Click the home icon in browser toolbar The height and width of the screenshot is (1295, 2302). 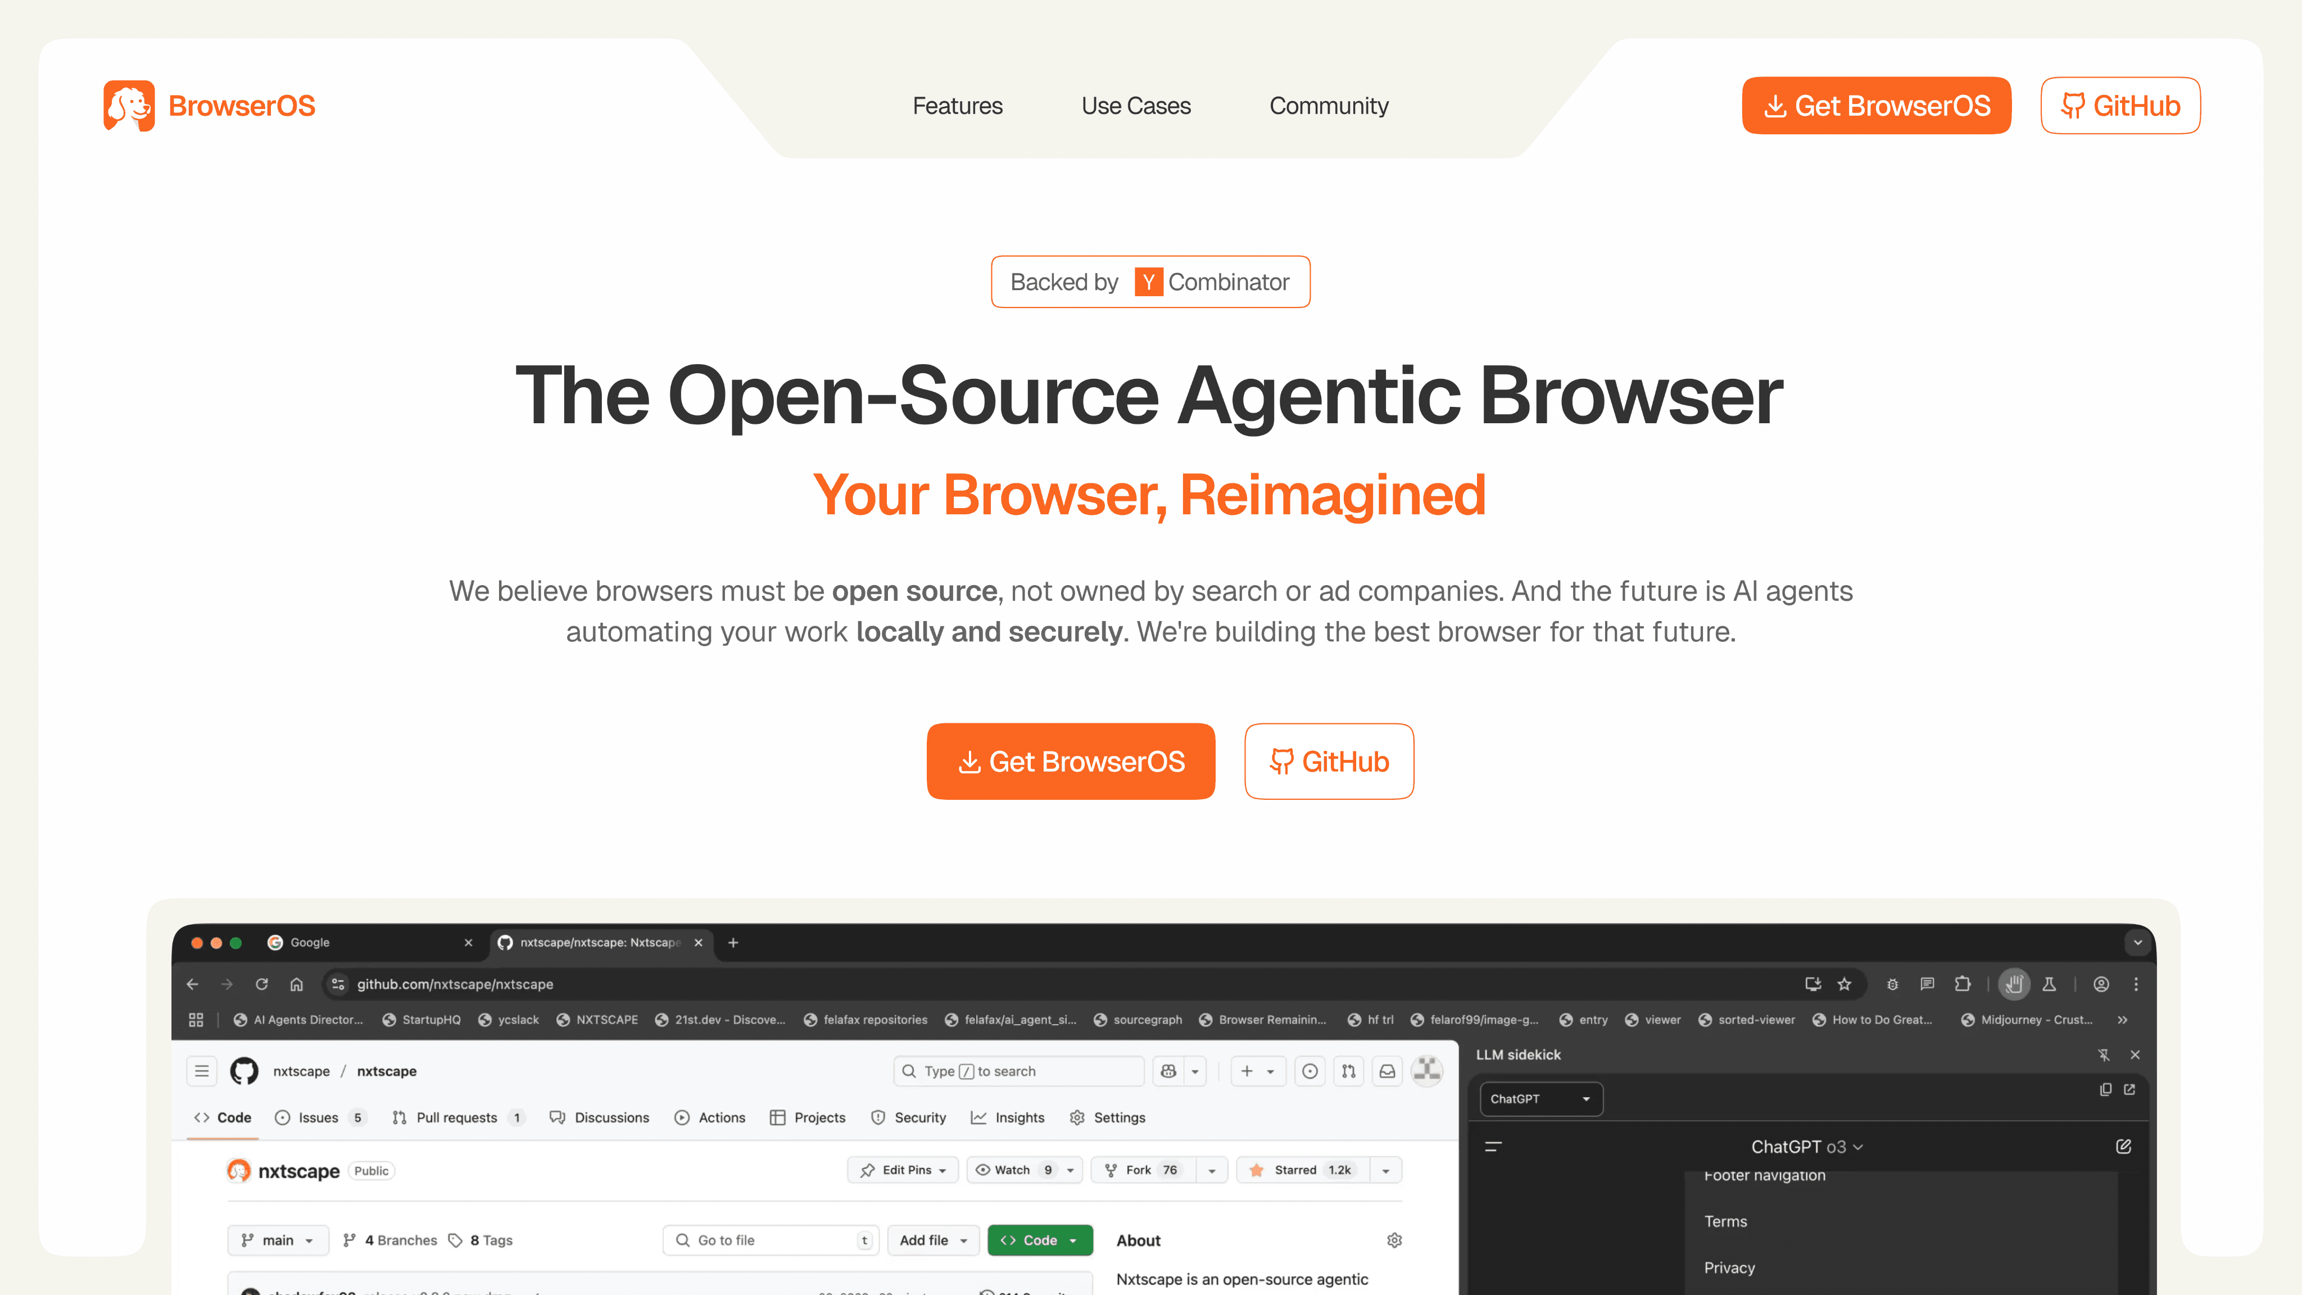297,984
